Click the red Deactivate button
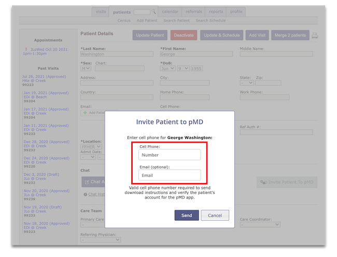 pyautogui.click(x=184, y=35)
